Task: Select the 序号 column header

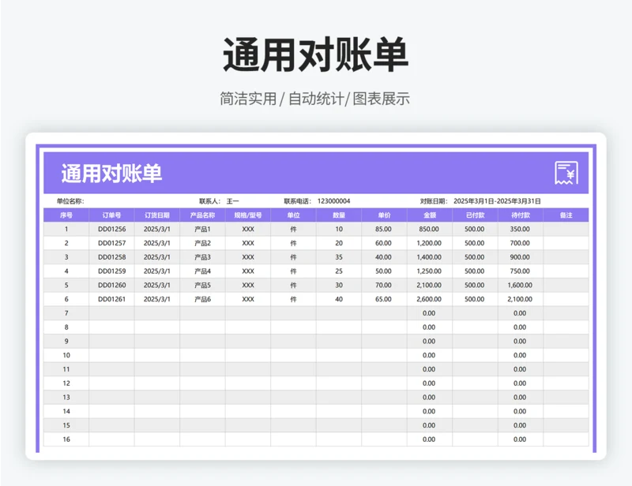Action: click(66, 215)
